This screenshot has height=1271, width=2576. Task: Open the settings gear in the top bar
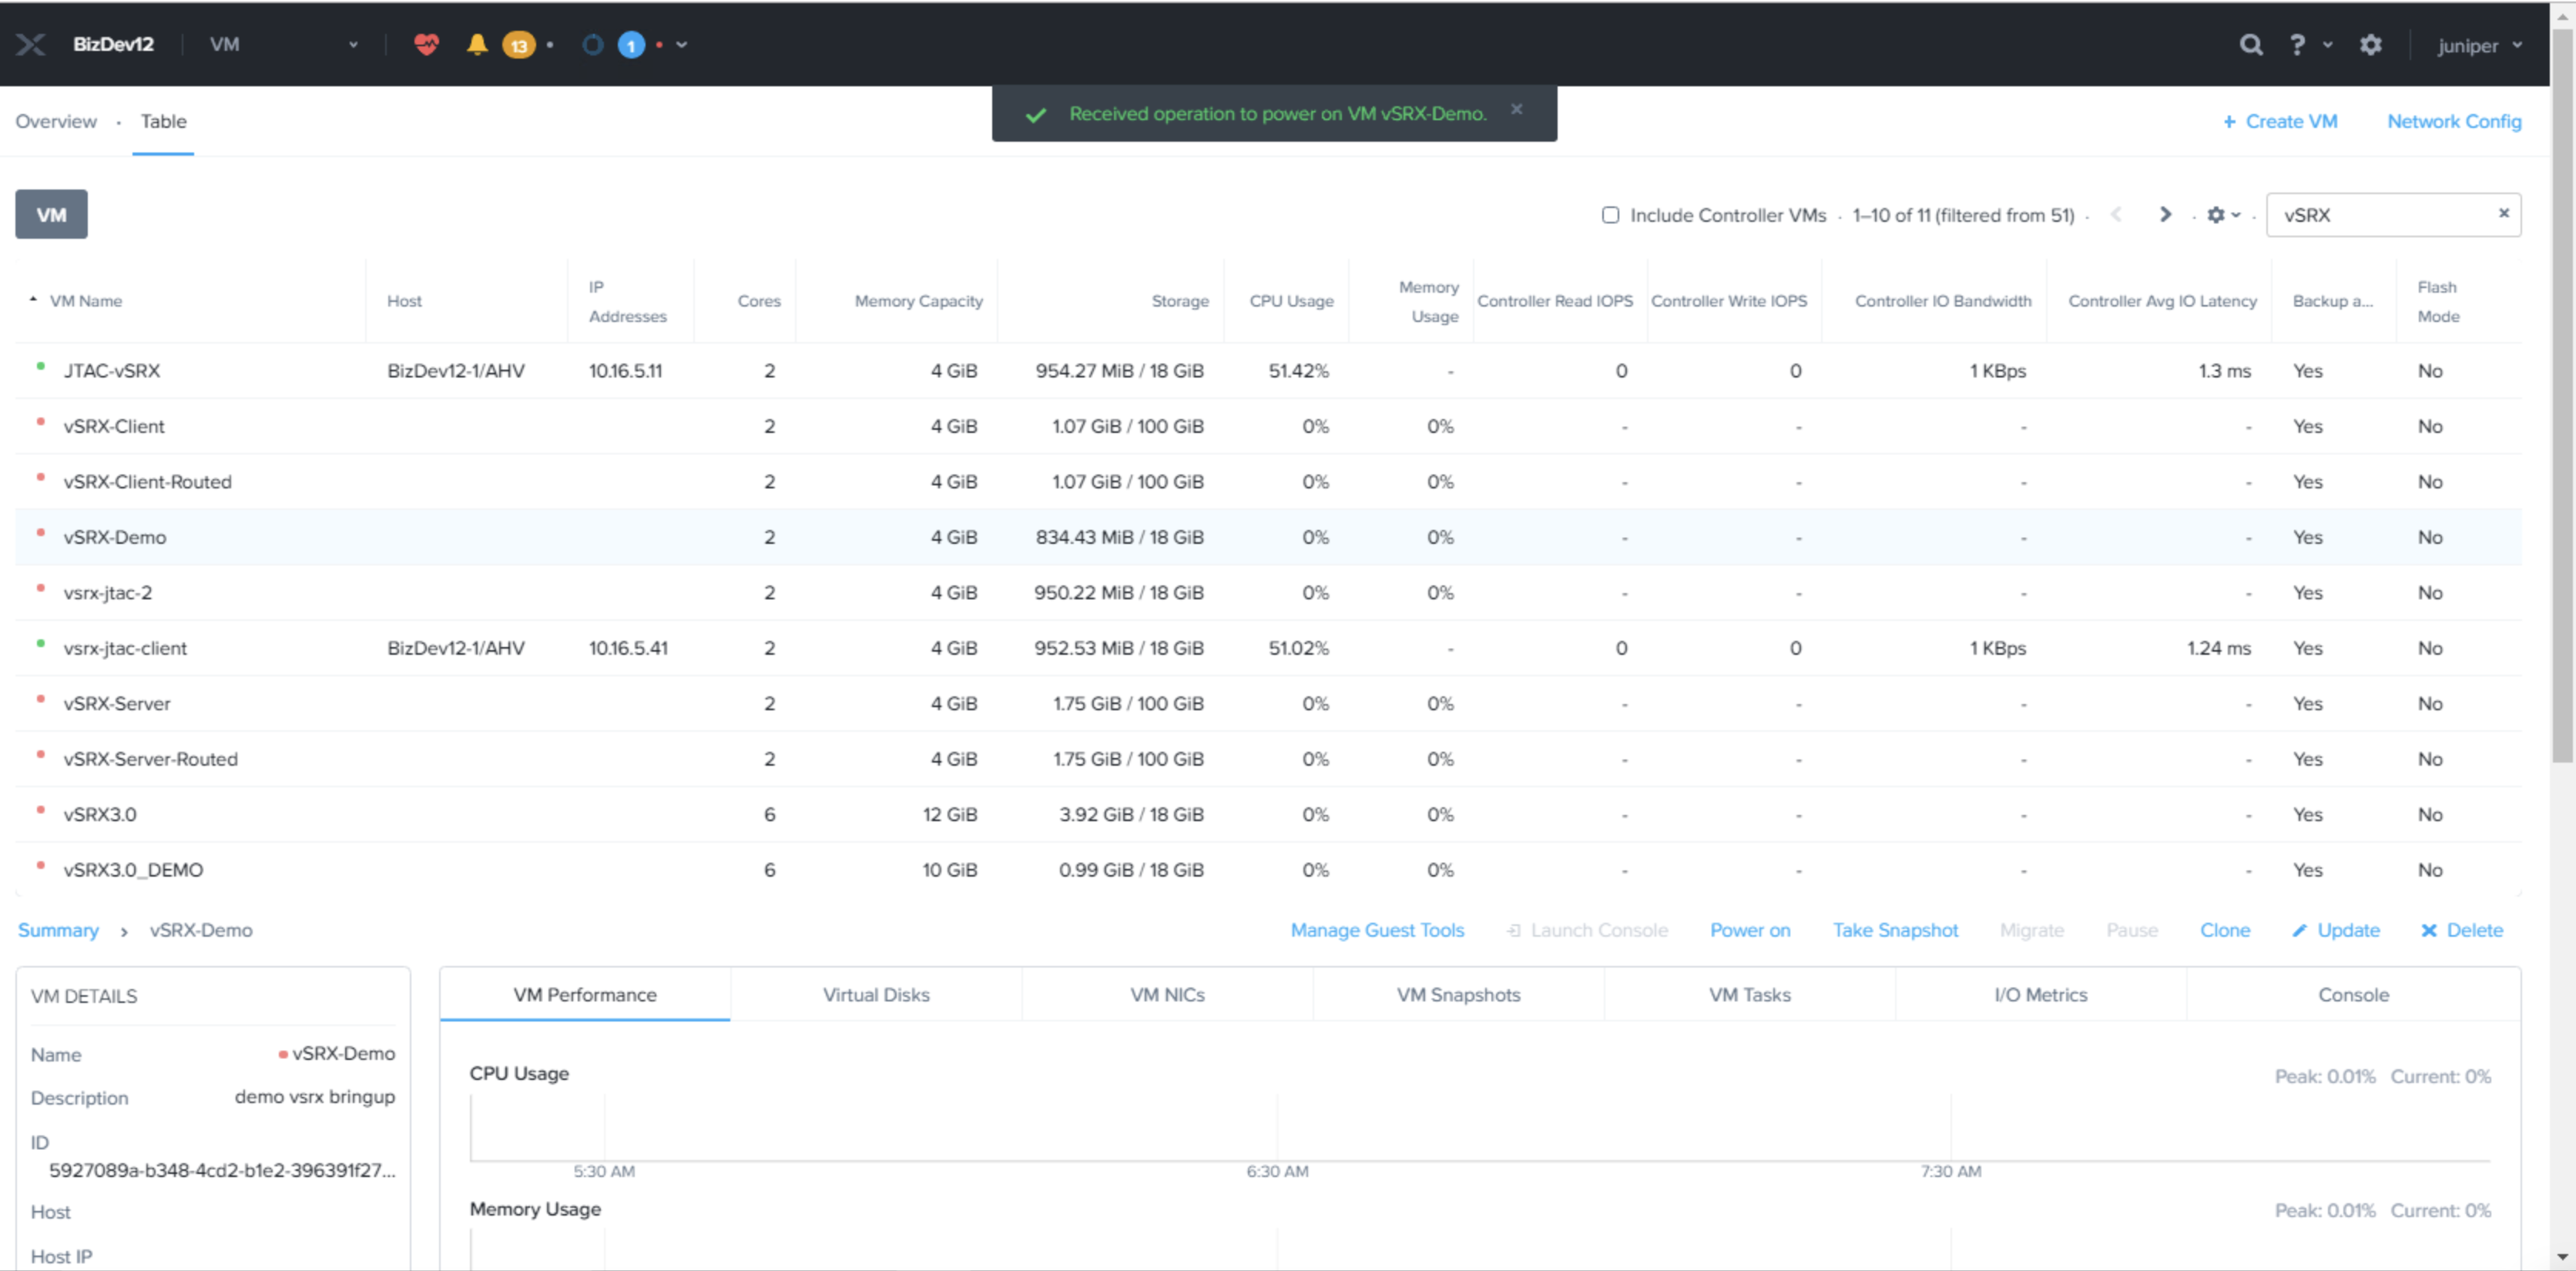(x=2370, y=45)
